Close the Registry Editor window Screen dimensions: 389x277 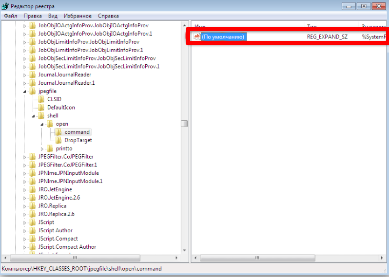coord(379,6)
